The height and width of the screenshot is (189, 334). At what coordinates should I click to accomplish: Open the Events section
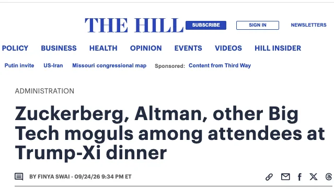click(x=188, y=48)
